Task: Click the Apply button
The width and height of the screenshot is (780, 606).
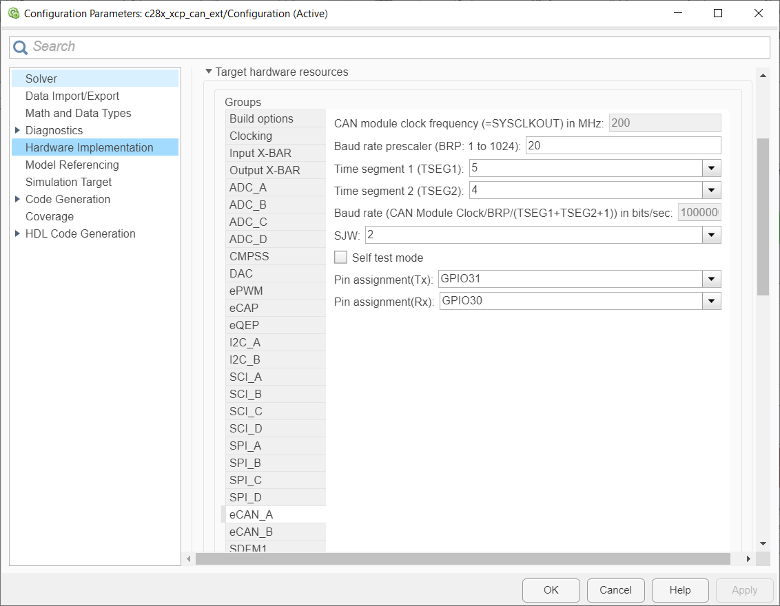Action: 744,590
